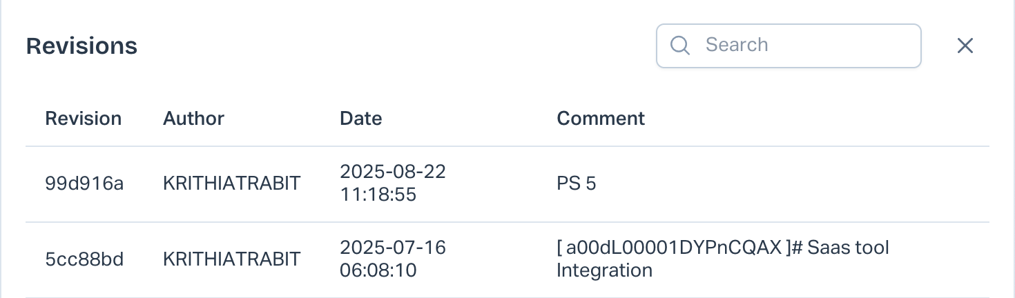This screenshot has width=1015, height=298.
Task: Click the timestamp 11:18:55
Action: pyautogui.click(x=378, y=195)
